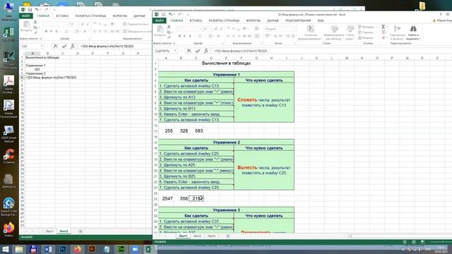452x254 pixels.
Task: Open Data (Данные) tab in front Excel
Action: pos(273,20)
